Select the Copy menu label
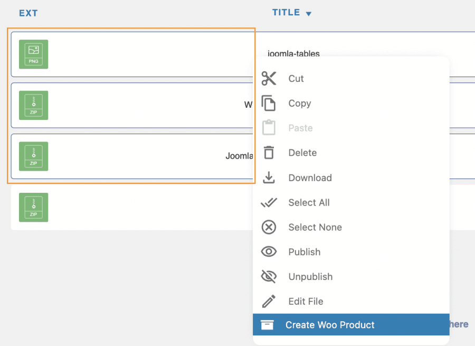Screen dimensions: 475x346 tap(299, 104)
